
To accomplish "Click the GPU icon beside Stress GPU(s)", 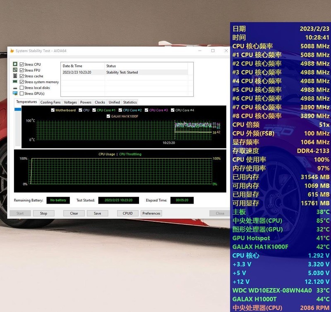I will (15, 94).
